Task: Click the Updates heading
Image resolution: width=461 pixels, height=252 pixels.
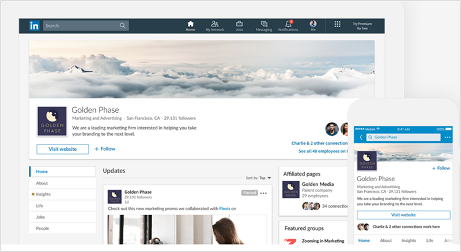Action: [114, 171]
